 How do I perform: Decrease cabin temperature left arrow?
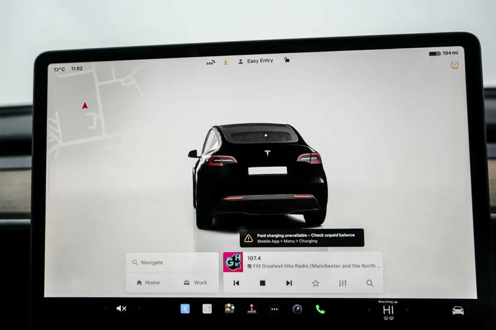[369, 310]
